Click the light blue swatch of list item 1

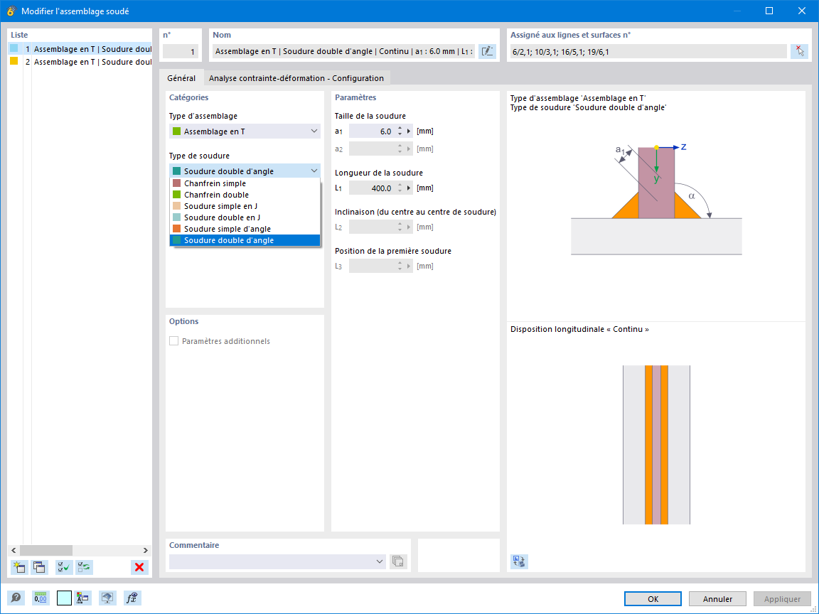(x=14, y=48)
